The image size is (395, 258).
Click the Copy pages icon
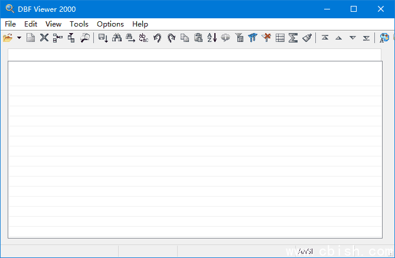pos(185,38)
